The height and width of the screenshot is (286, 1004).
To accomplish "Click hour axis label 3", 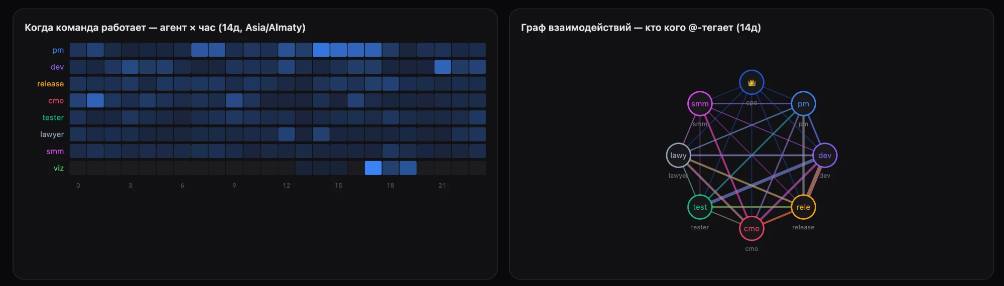I will tap(130, 186).
